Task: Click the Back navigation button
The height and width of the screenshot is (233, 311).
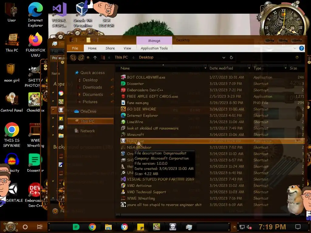Action: pyautogui.click(x=73, y=57)
